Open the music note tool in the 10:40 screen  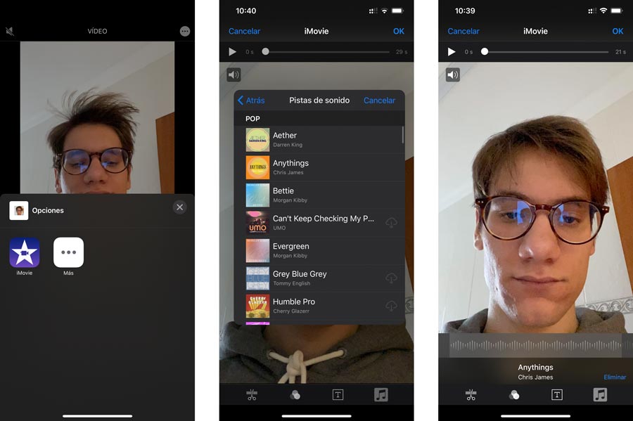click(x=381, y=395)
